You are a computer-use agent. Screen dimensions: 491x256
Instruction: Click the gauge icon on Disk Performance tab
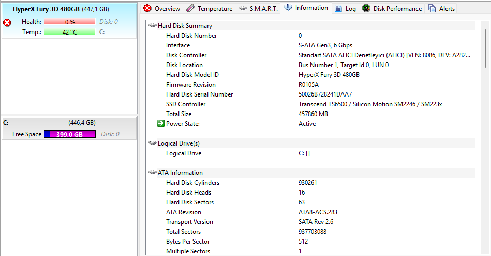click(x=366, y=8)
